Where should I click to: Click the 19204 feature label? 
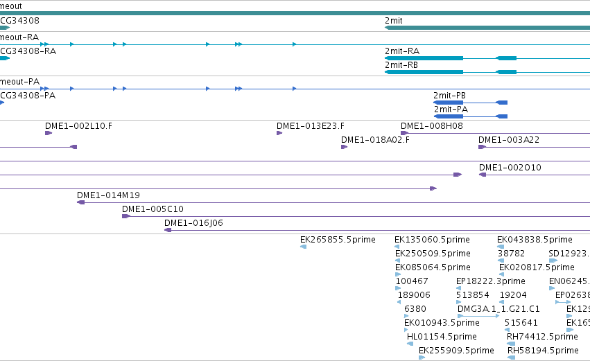pyautogui.click(x=513, y=295)
